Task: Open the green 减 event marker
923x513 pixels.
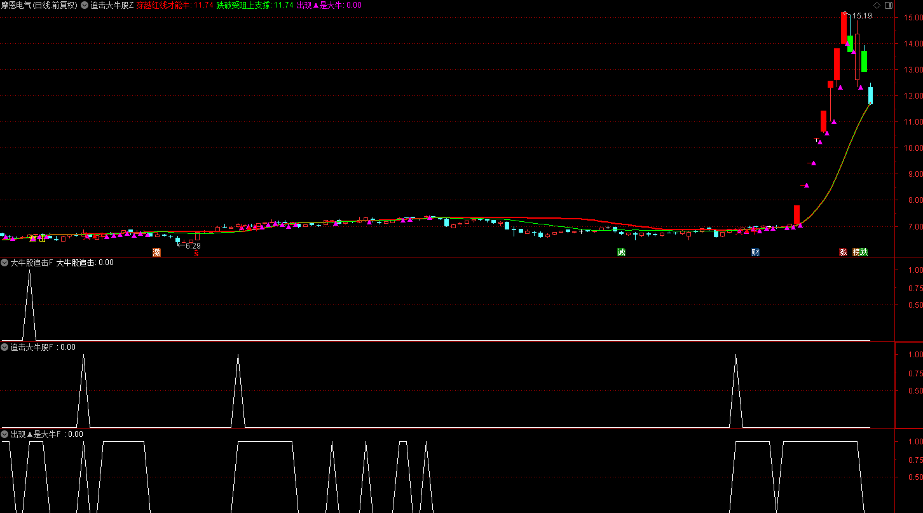Action: 621,252
